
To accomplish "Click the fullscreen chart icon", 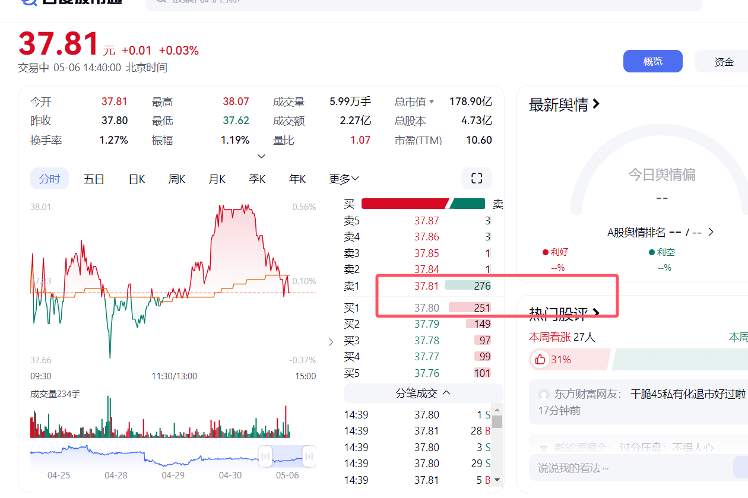I will coord(476,179).
